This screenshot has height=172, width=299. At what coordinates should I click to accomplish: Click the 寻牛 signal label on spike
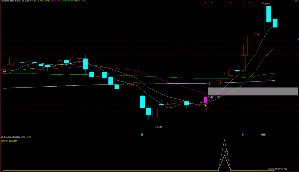click(x=226, y=152)
